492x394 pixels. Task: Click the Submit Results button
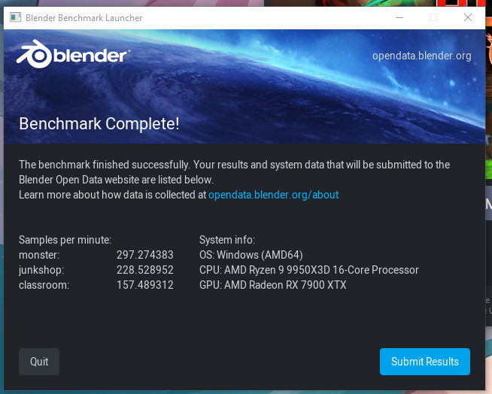point(425,362)
